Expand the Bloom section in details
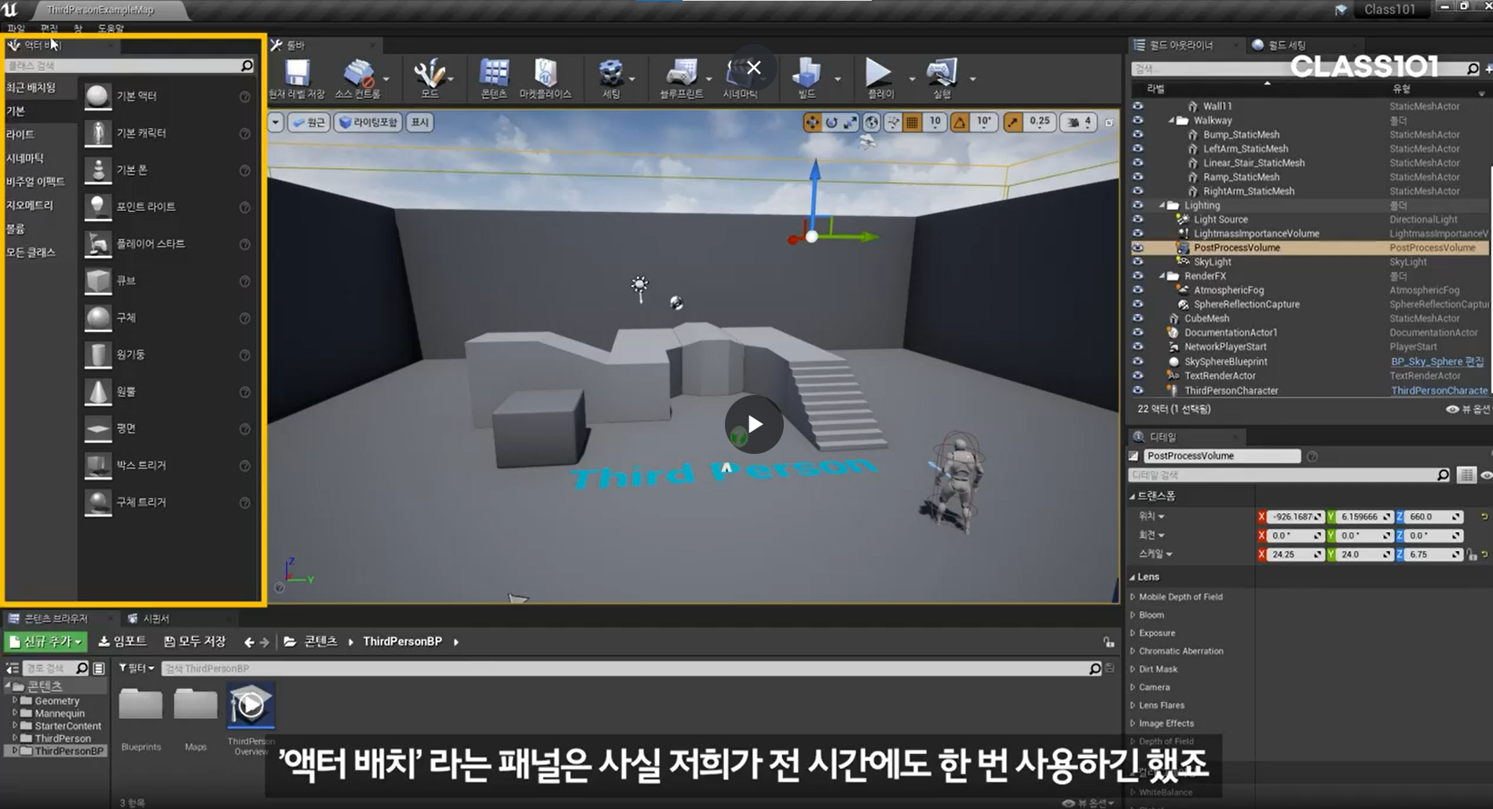1493x809 pixels. click(1133, 615)
